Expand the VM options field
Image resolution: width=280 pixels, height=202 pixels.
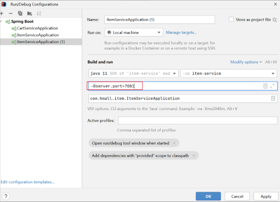272,86
